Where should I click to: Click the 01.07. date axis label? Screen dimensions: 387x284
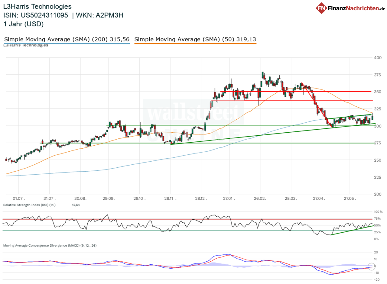coord(19,199)
